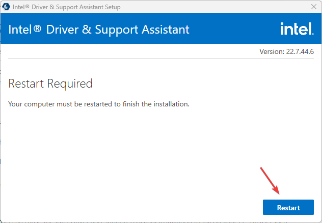
Task: Click the Intel logo in blue banner
Action: (x=297, y=29)
